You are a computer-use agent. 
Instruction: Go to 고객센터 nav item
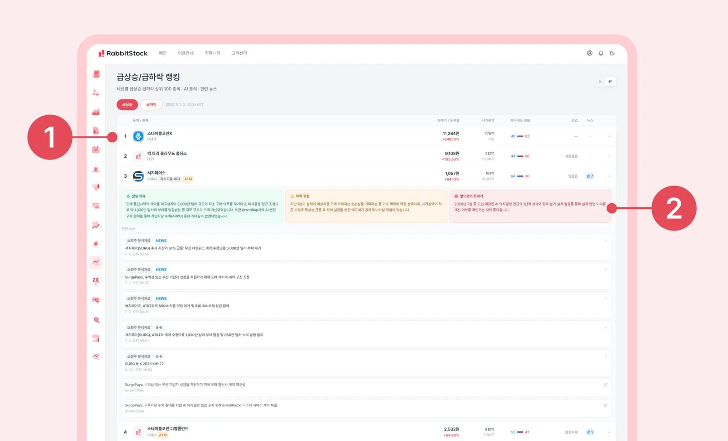coord(239,53)
